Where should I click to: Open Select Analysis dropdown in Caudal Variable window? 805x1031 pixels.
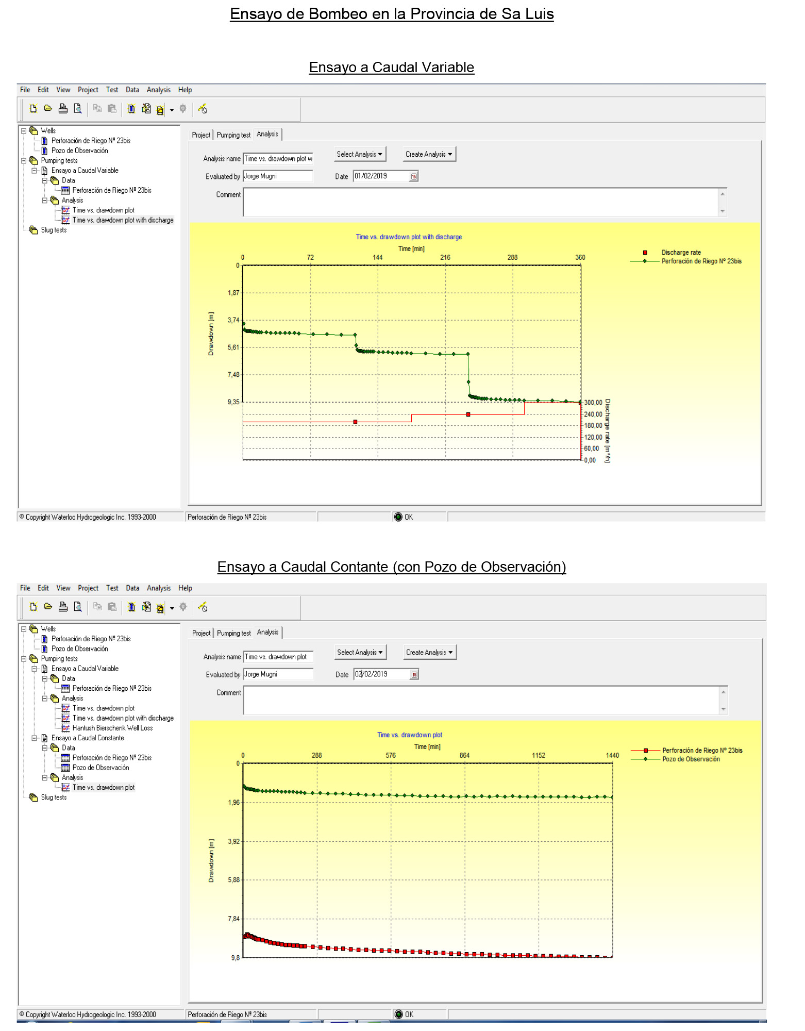point(360,154)
